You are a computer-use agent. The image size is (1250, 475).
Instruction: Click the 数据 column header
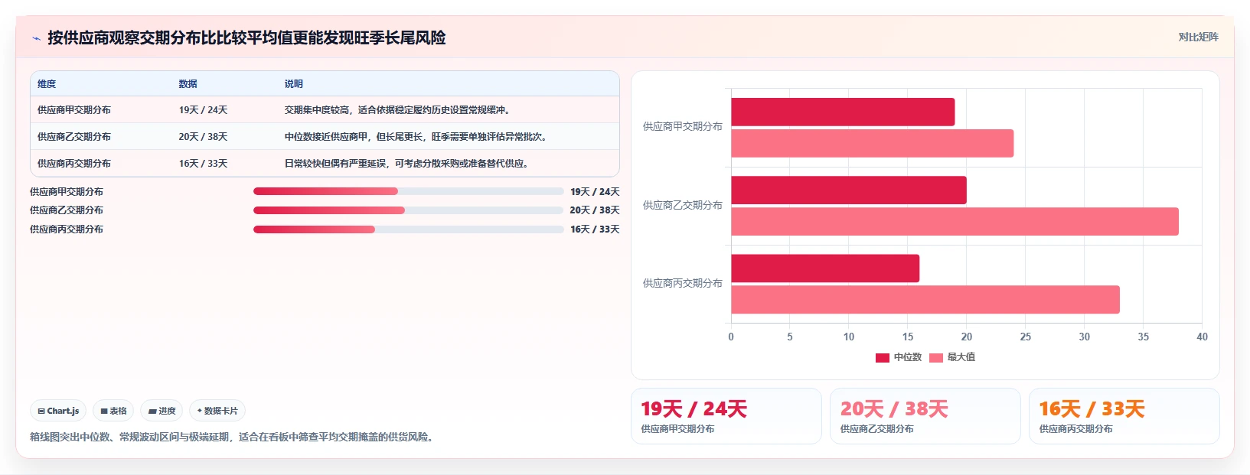click(x=188, y=84)
